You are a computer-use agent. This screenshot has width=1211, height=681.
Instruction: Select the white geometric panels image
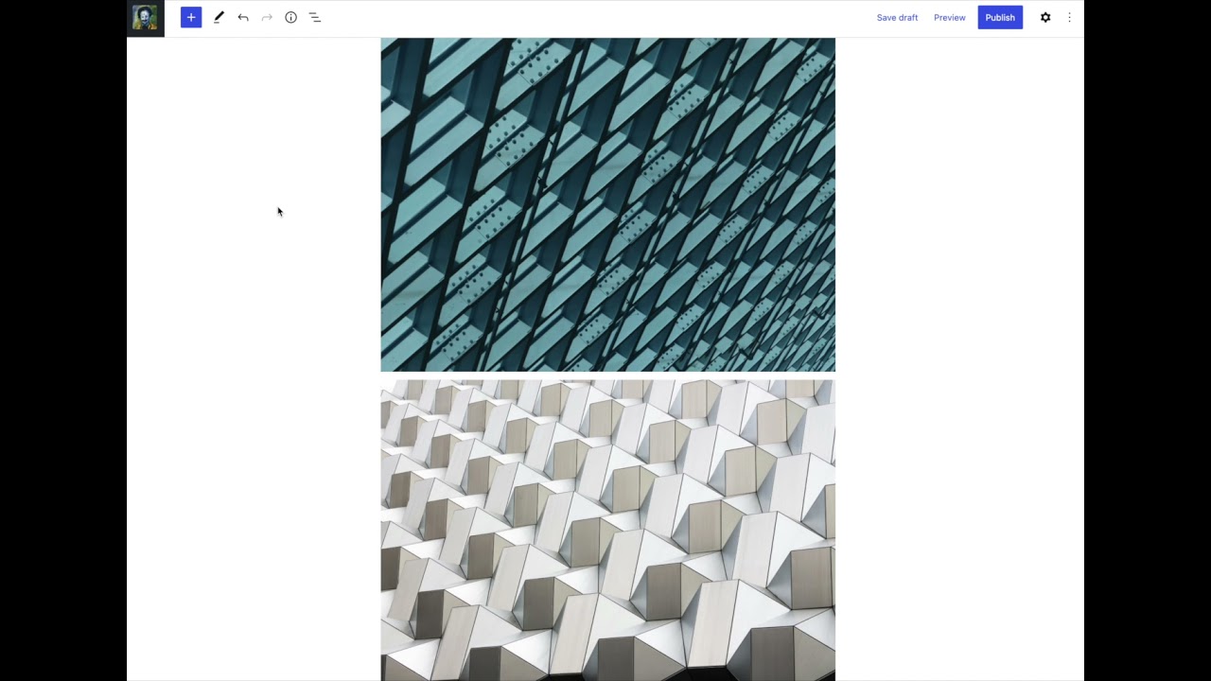point(607,530)
